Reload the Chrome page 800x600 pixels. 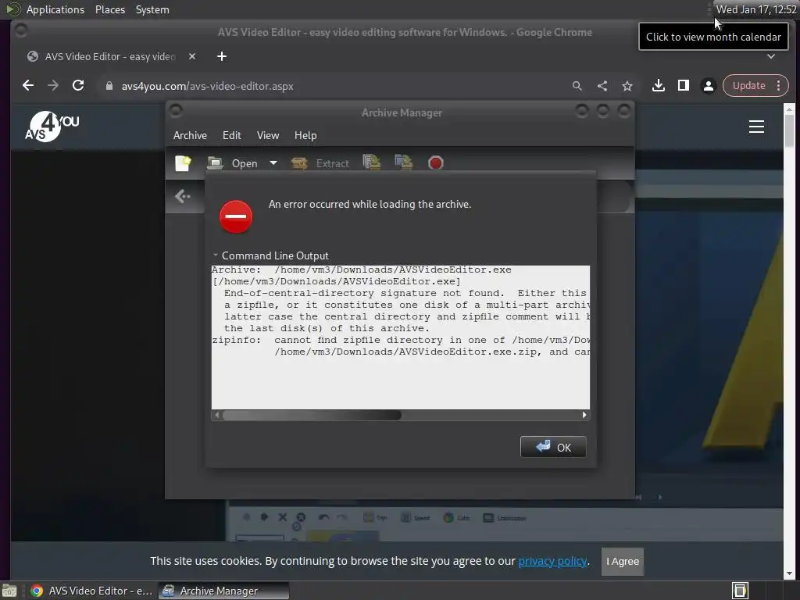pyautogui.click(x=78, y=86)
